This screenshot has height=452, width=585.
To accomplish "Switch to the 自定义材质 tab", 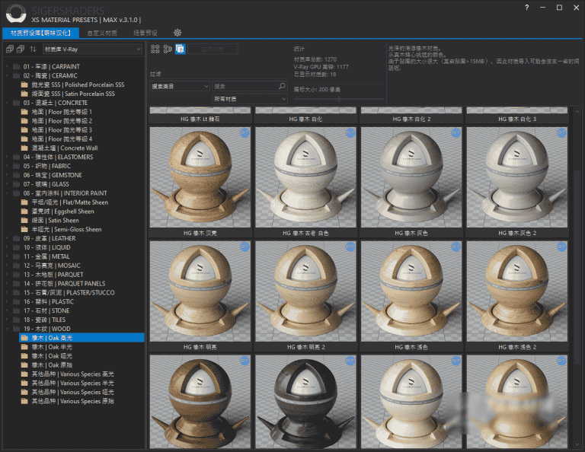I will [x=102, y=33].
